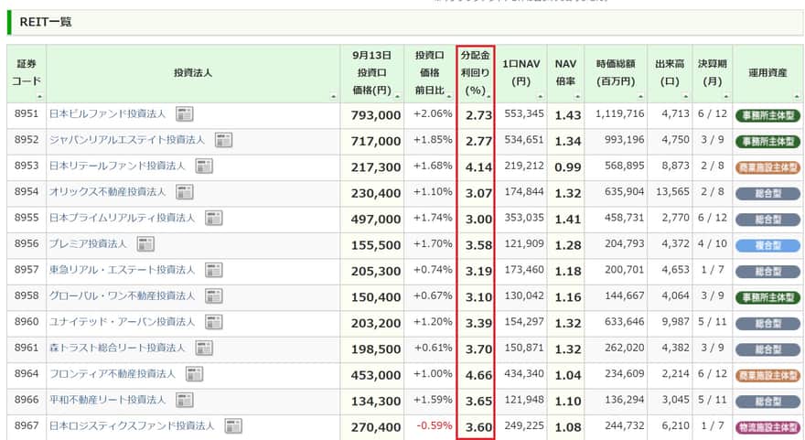Select volume 13,565 cell
The height and width of the screenshot is (440, 805).
(670, 192)
